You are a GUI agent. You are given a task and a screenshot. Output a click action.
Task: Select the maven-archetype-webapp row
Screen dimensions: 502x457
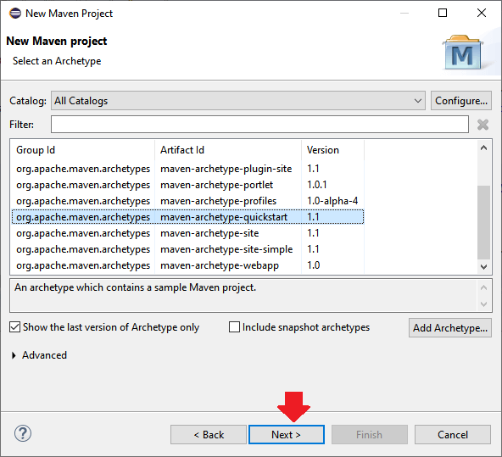pyautogui.click(x=187, y=265)
